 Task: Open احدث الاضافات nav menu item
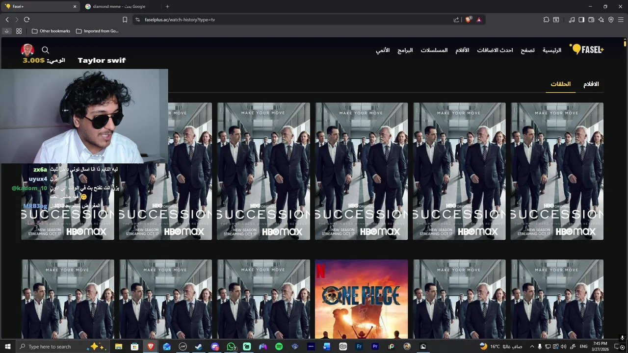[x=495, y=50]
